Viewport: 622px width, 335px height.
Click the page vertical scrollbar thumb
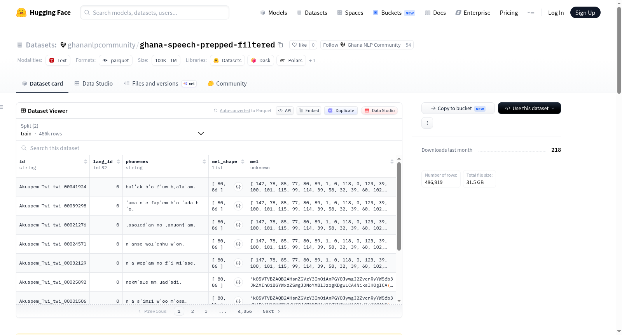(x=619, y=50)
